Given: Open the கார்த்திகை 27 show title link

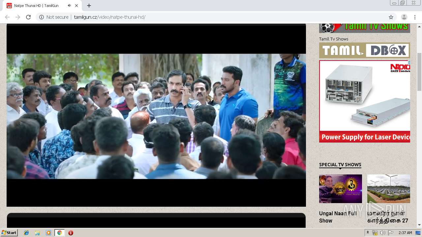Looking at the screenshot, I should (388, 217).
